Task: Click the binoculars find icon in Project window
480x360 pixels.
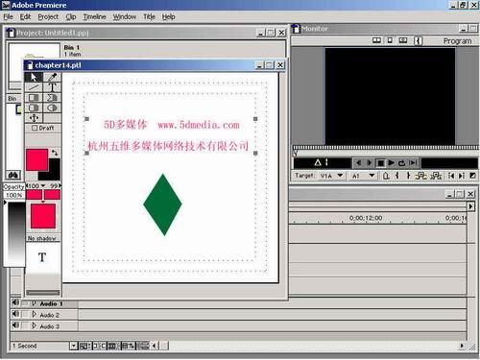Action: tap(13, 175)
